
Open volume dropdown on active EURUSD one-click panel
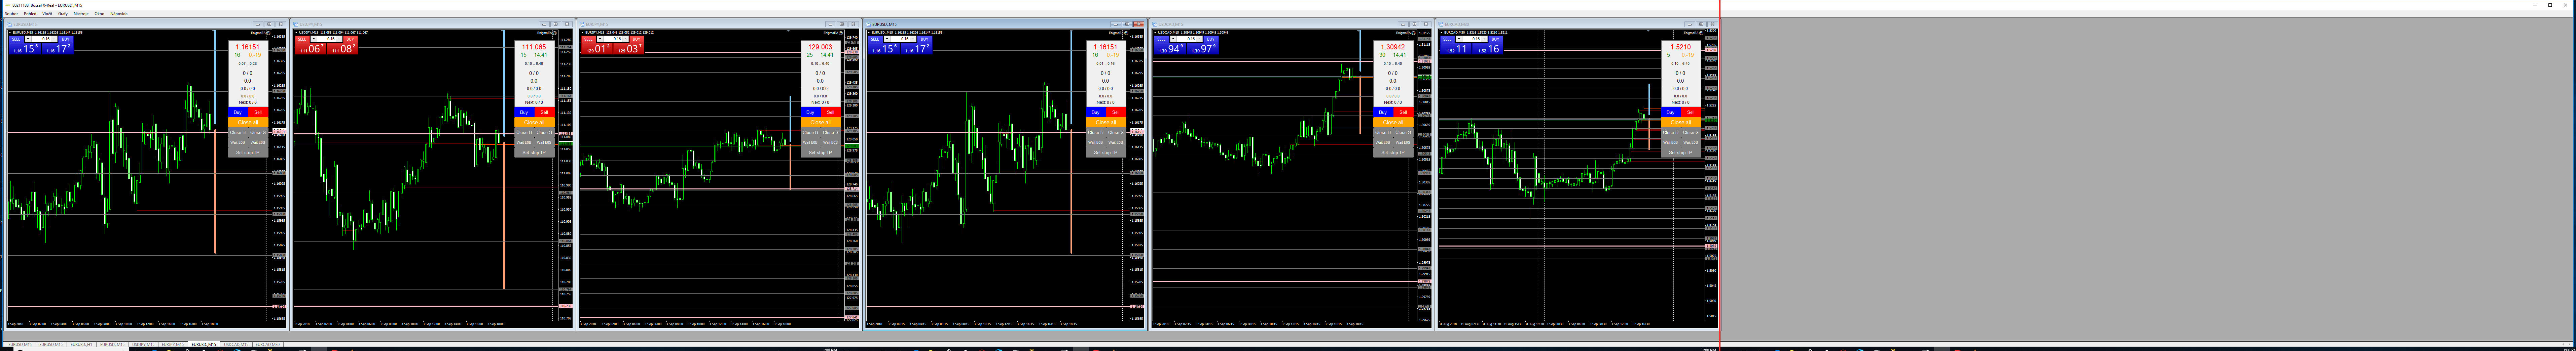tap(887, 39)
